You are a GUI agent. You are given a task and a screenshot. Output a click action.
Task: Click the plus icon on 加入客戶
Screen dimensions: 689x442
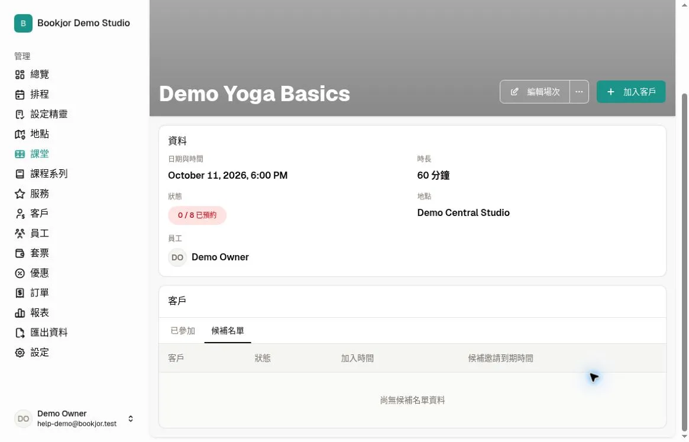tap(610, 92)
